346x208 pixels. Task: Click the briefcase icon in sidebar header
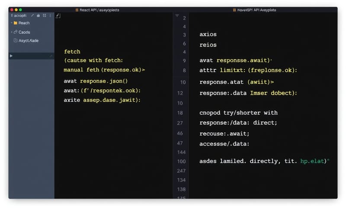click(38, 15)
